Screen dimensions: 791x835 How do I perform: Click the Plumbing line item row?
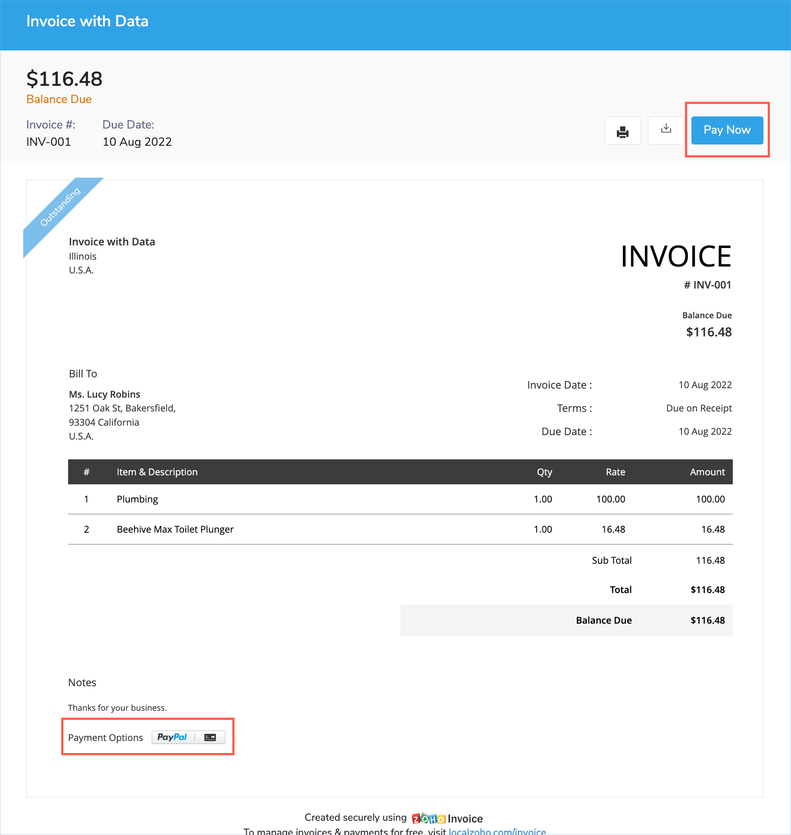[137, 499]
